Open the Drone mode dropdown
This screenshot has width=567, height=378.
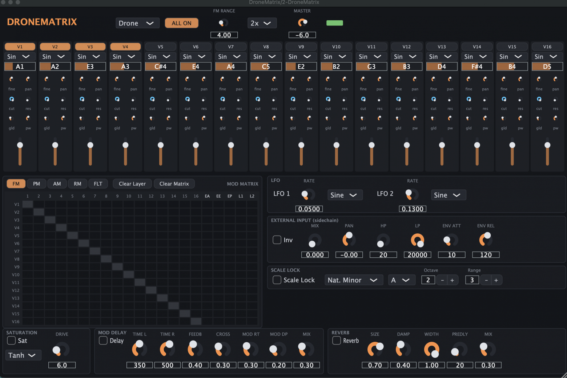(x=137, y=23)
